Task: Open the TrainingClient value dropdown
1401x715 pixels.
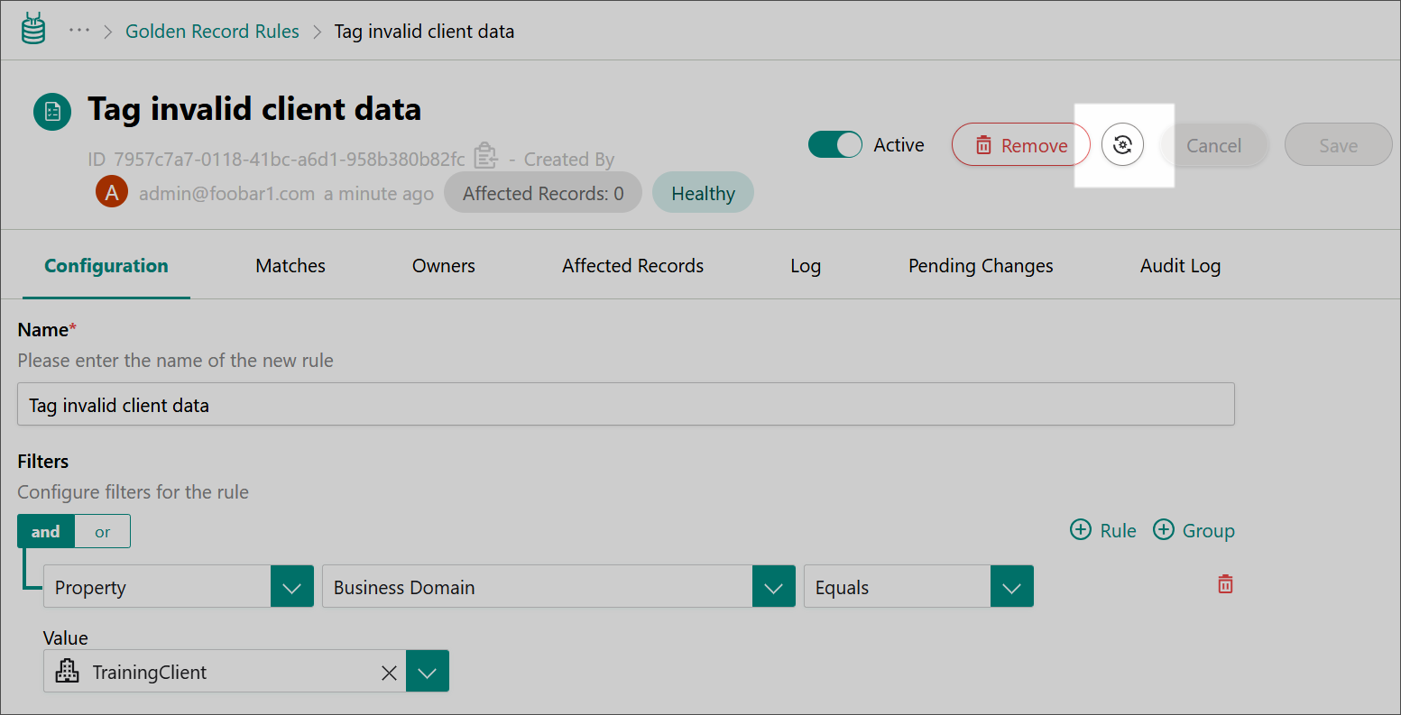Action: 427,673
